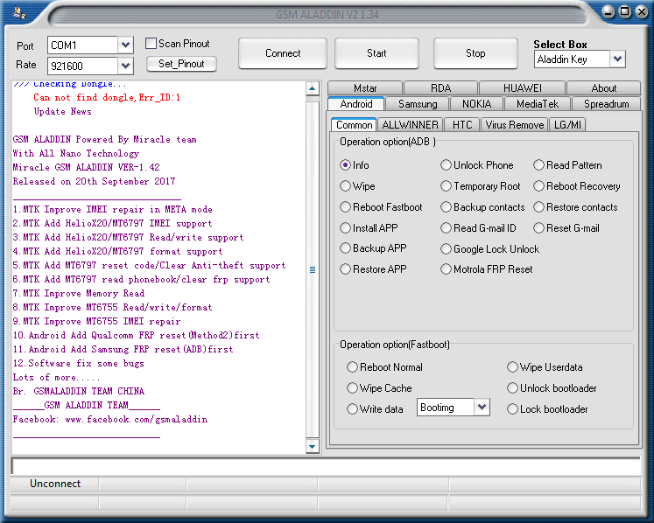Viewport: 654px width, 523px height.
Task: Select the Common sub-tab
Action: click(354, 125)
